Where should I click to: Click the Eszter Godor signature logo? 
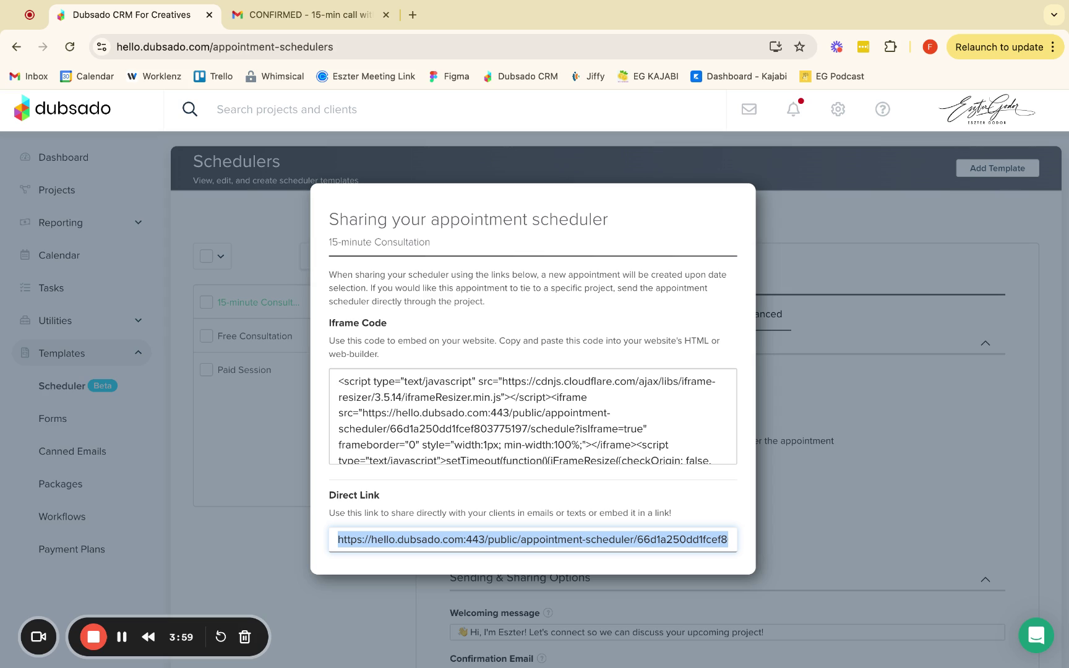click(987, 109)
